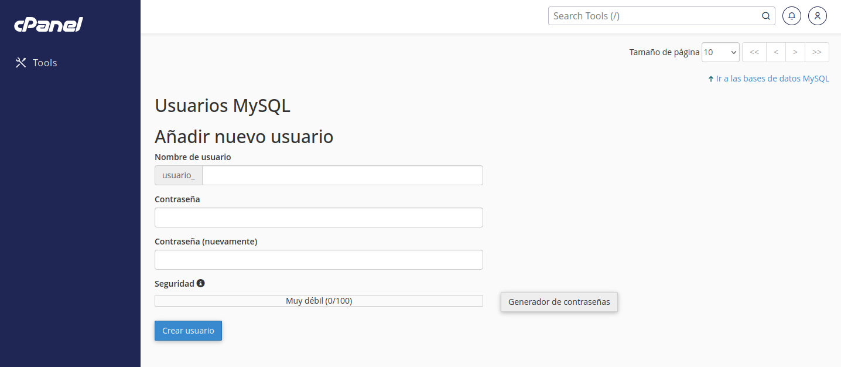Go to previous page with < button
This screenshot has height=367, width=841.
click(x=776, y=52)
